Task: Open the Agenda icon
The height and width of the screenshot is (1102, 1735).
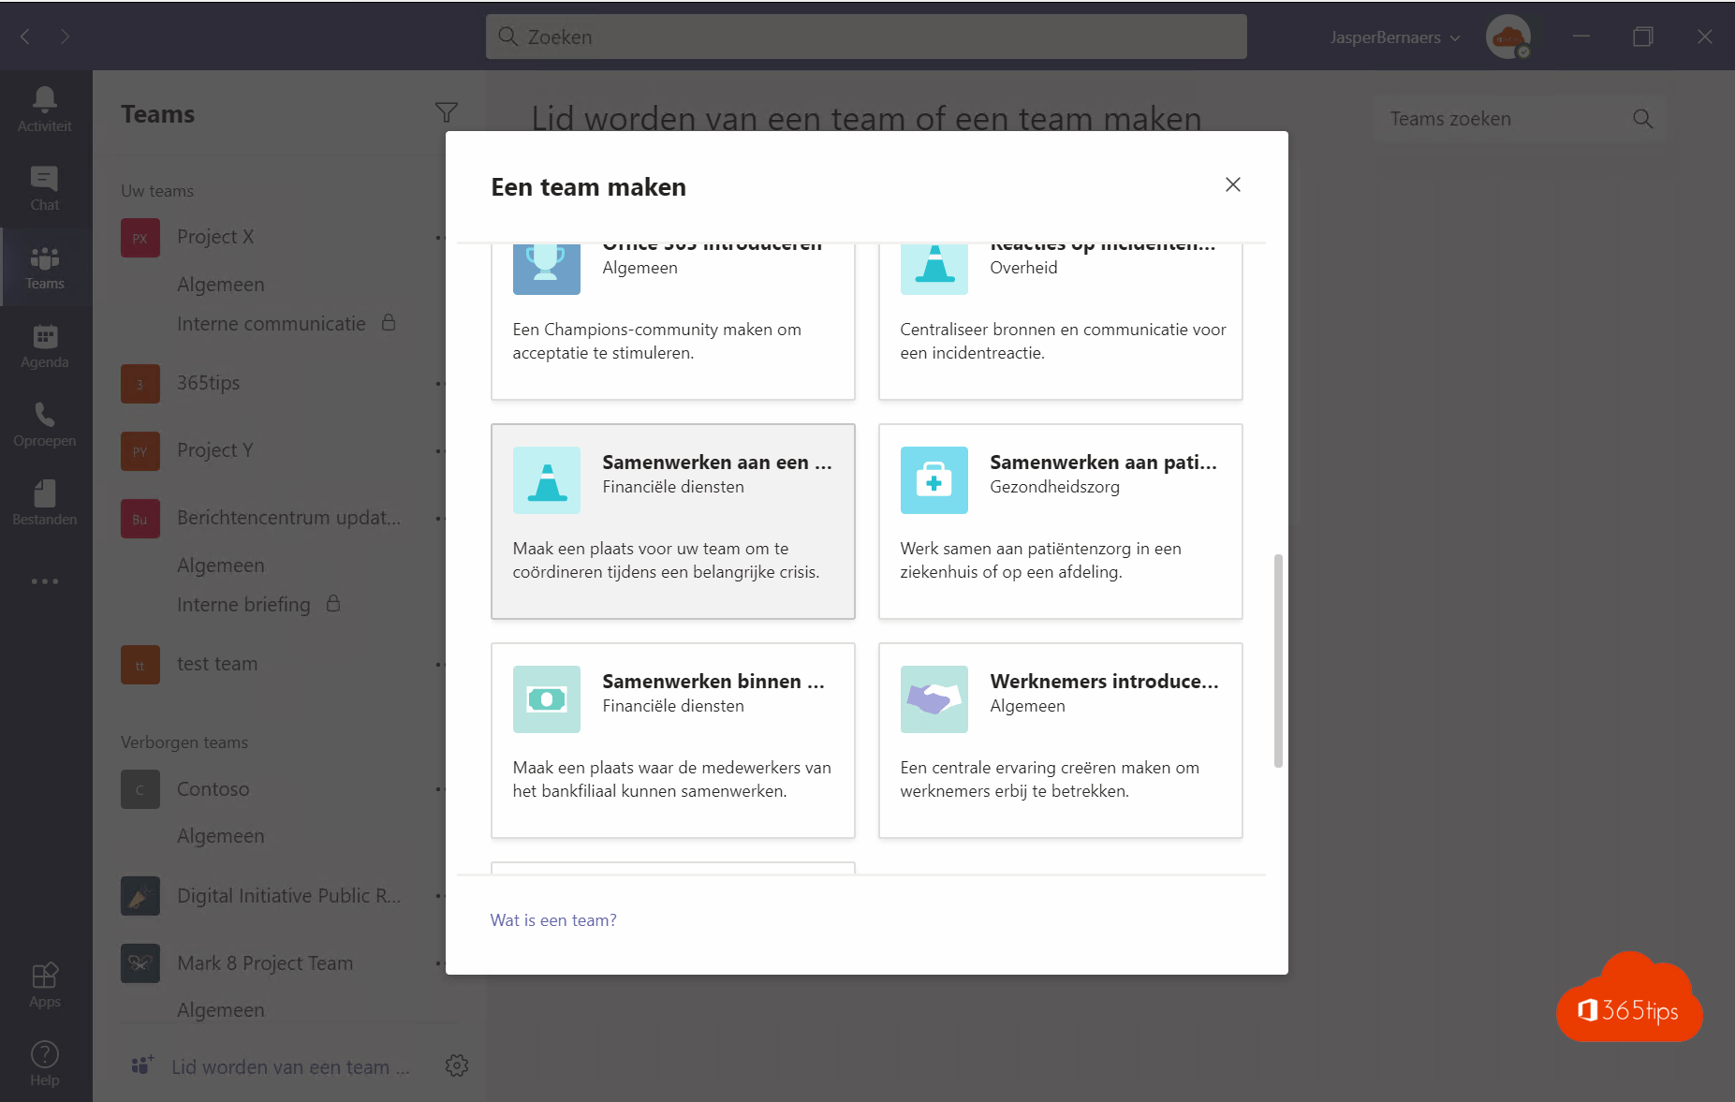Action: pyautogui.click(x=44, y=345)
